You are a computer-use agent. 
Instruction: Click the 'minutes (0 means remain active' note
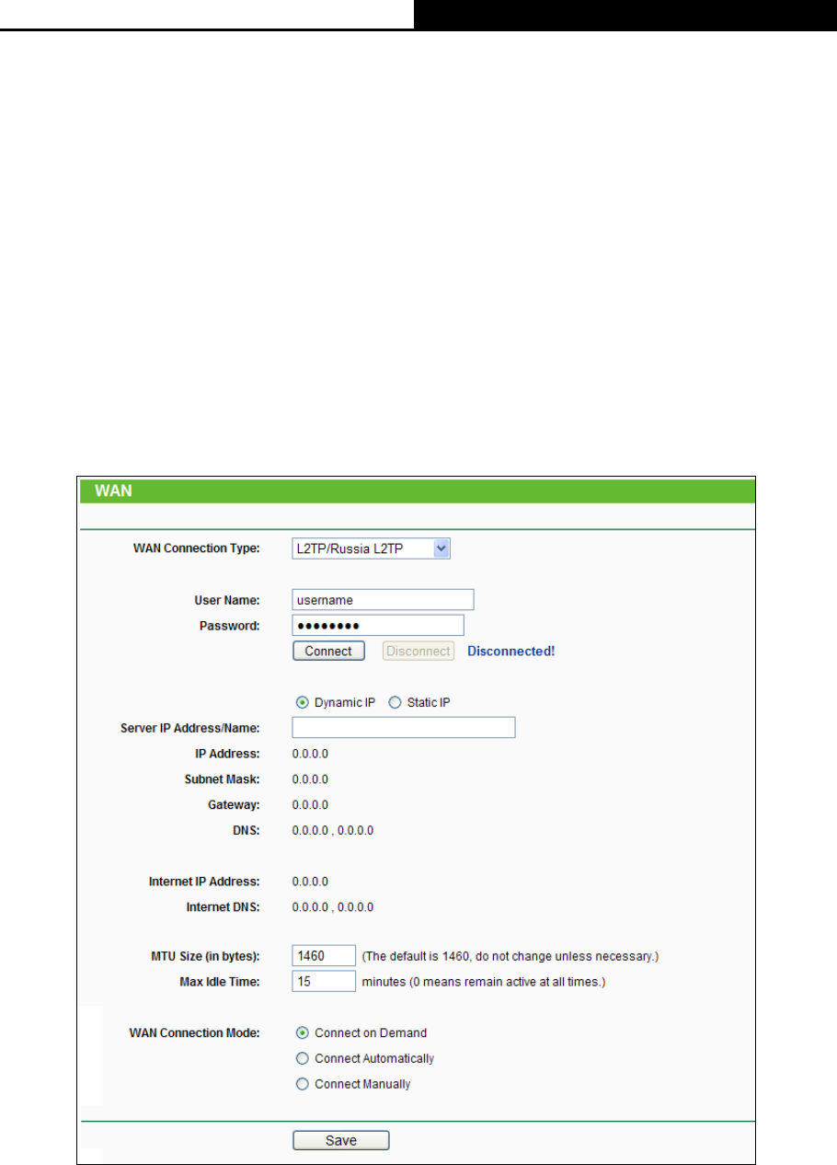pyautogui.click(x=484, y=982)
